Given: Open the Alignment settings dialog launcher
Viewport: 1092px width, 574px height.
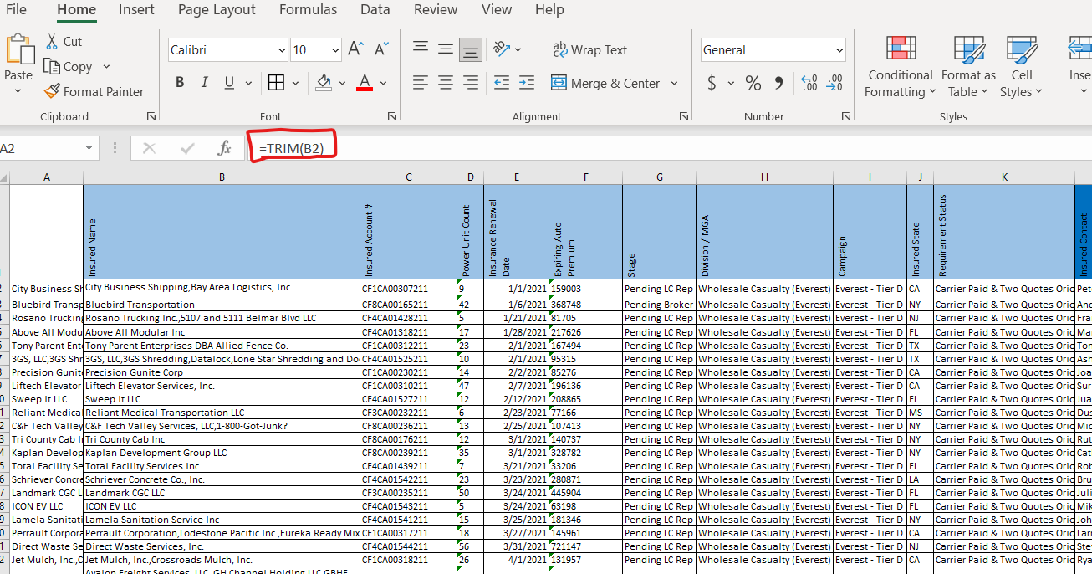Looking at the screenshot, I should [x=682, y=116].
